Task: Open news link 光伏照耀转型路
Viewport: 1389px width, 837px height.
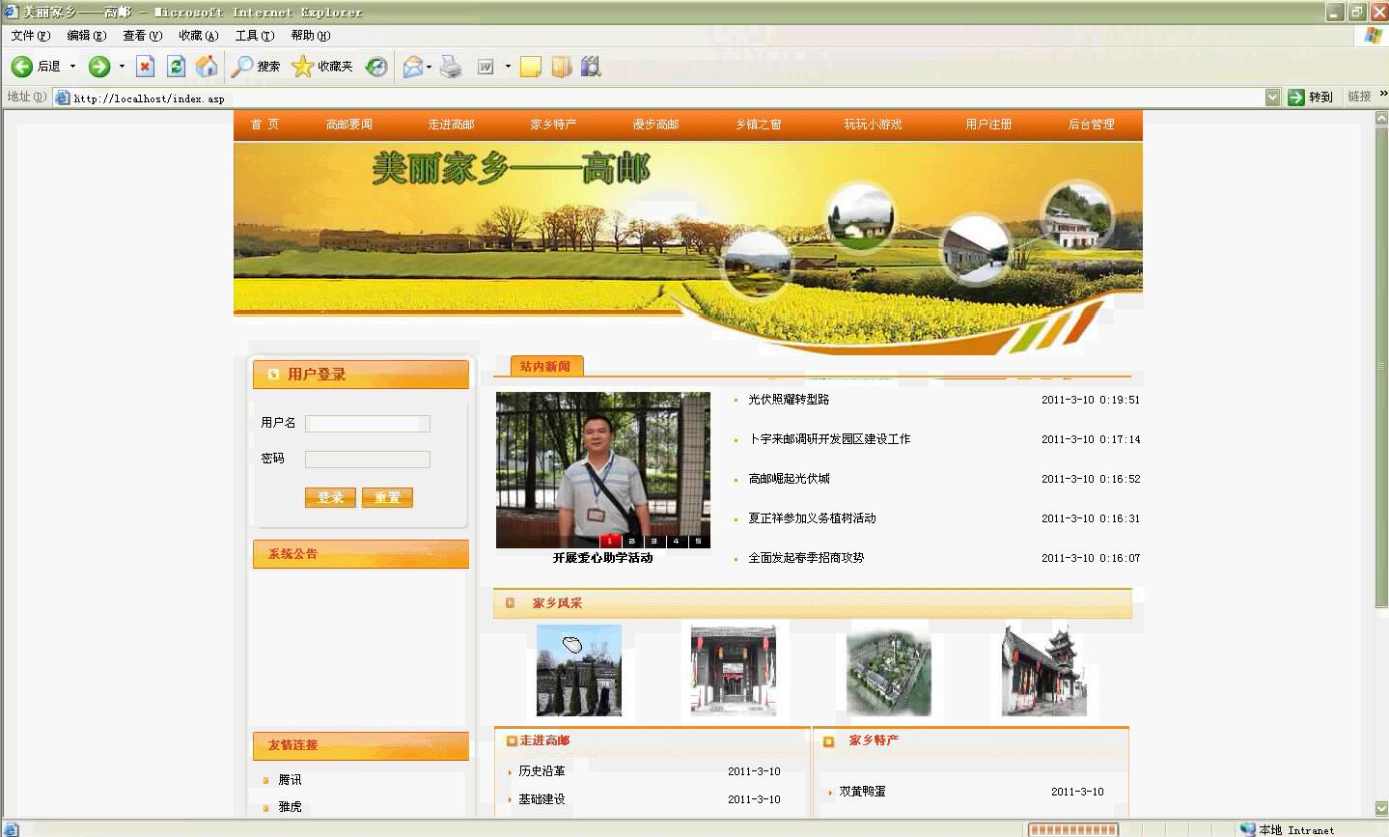Action: 789,400
